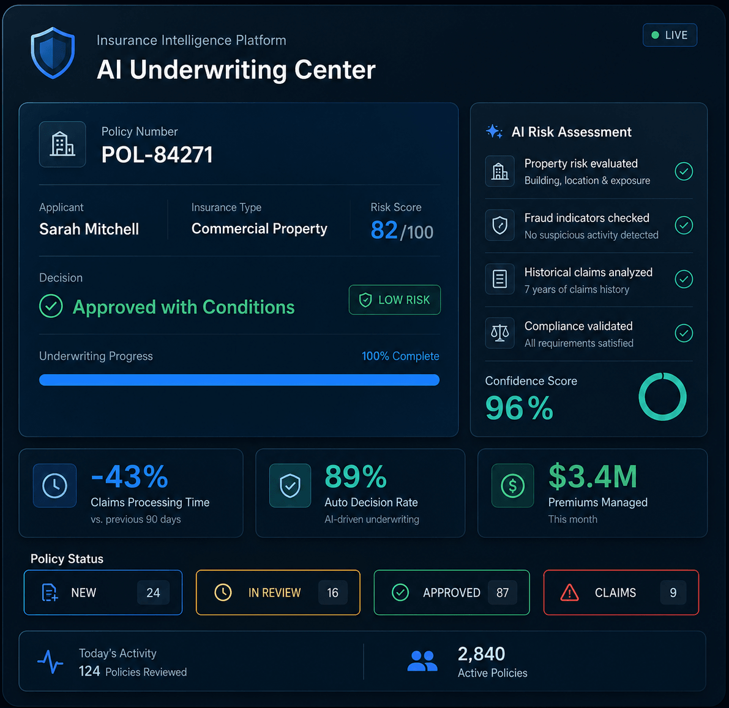Click policy number POL-84271
Screen dimensions: 729x708
pyautogui.click(x=157, y=154)
